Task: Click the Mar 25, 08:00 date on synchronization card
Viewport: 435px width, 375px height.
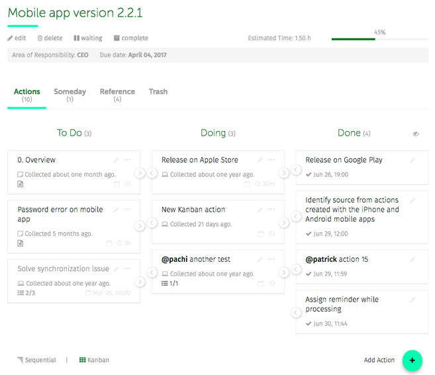Action: [x=108, y=293]
